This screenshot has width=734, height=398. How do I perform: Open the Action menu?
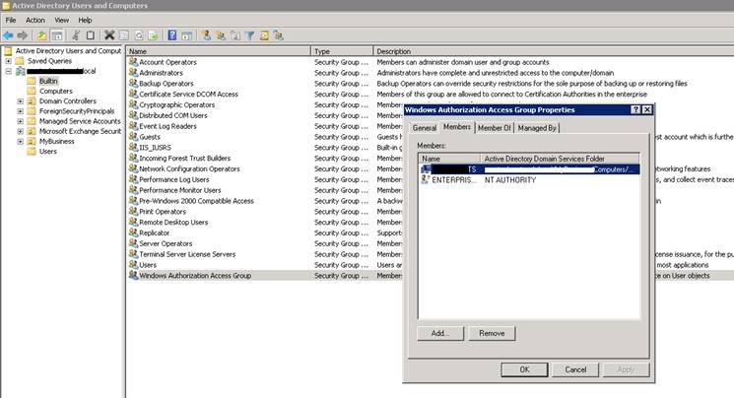point(35,20)
